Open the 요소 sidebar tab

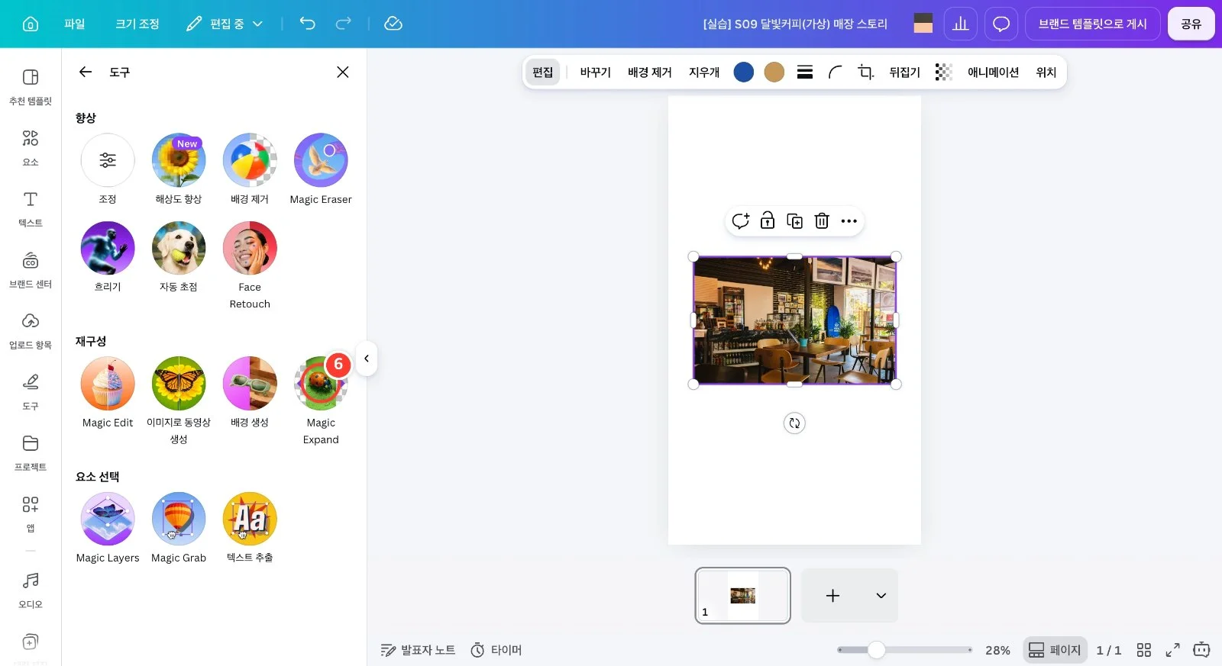pos(31,148)
